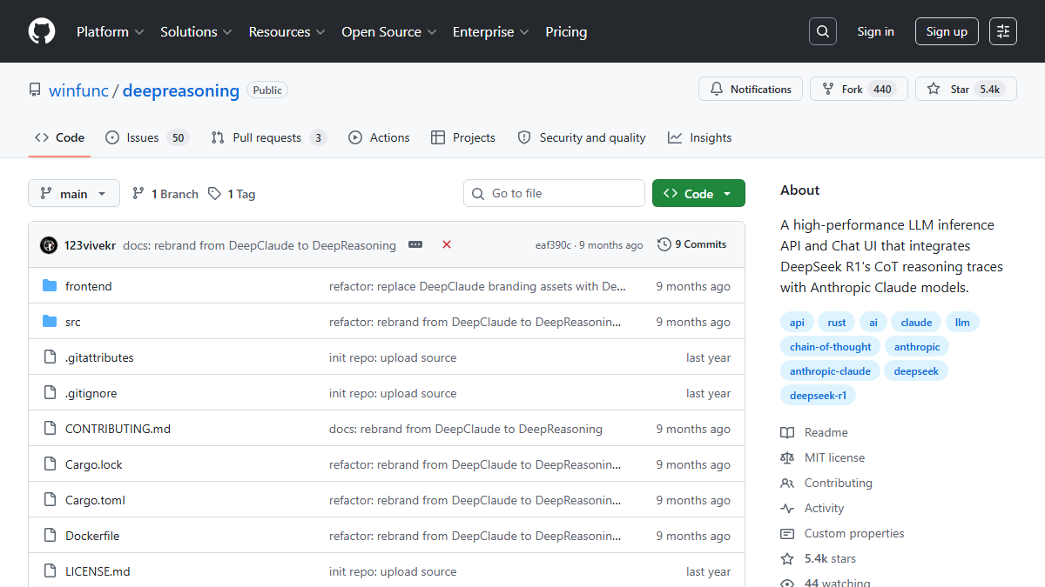This screenshot has height=587, width=1045.
Task: Open the .gitignore file
Action: (91, 393)
